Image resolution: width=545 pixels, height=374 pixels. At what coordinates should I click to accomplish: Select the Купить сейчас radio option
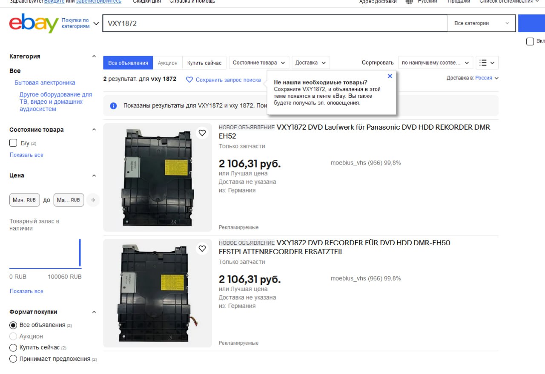point(13,347)
